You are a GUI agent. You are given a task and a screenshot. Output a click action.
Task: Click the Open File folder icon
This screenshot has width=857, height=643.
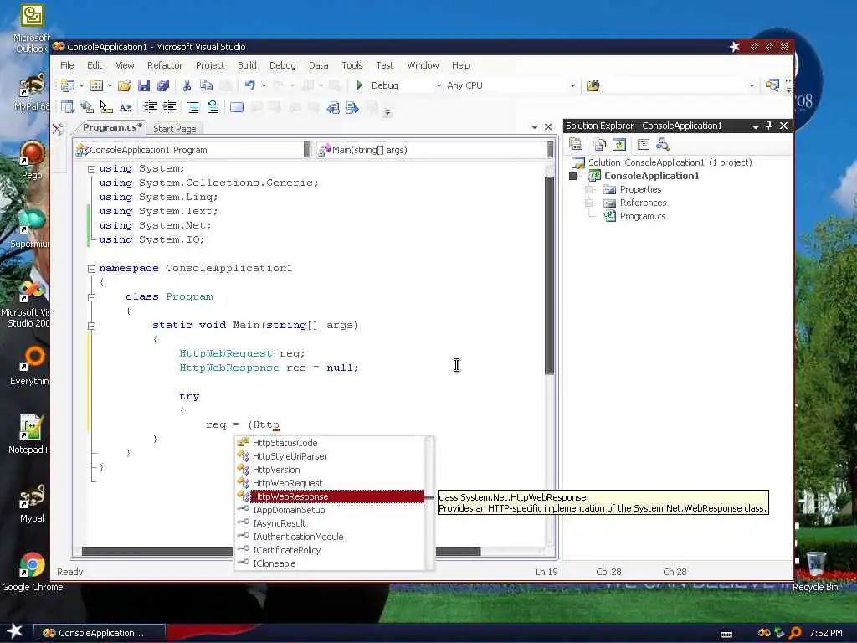click(125, 85)
